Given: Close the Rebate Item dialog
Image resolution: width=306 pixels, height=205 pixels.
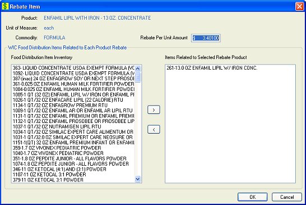Looking at the screenshot, I should click(x=300, y=6).
